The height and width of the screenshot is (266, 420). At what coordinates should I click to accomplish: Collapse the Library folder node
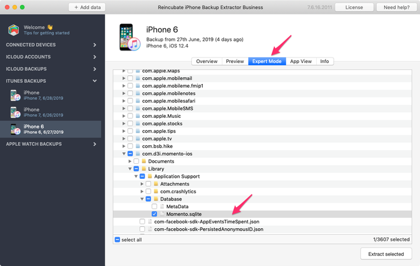coord(130,169)
